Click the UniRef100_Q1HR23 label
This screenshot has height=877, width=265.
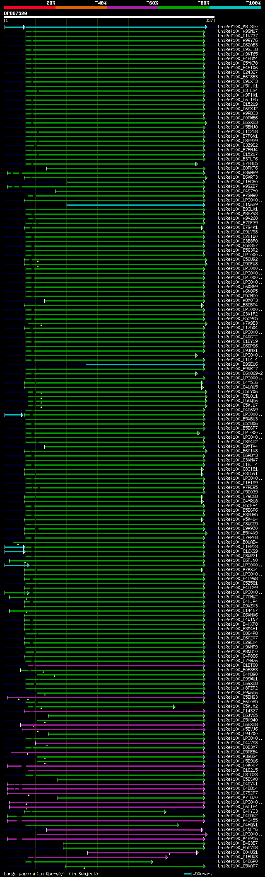click(x=238, y=547)
